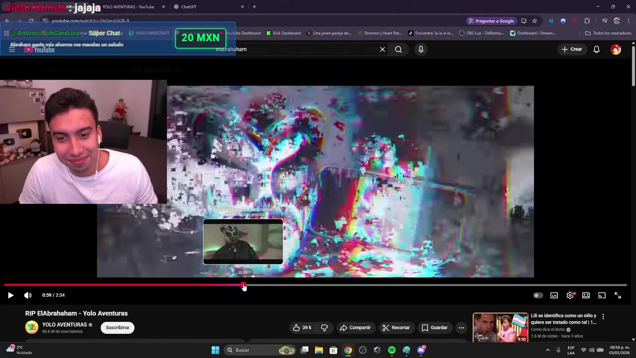
Task: Open the YouTube account avatar menu
Action: [x=616, y=49]
